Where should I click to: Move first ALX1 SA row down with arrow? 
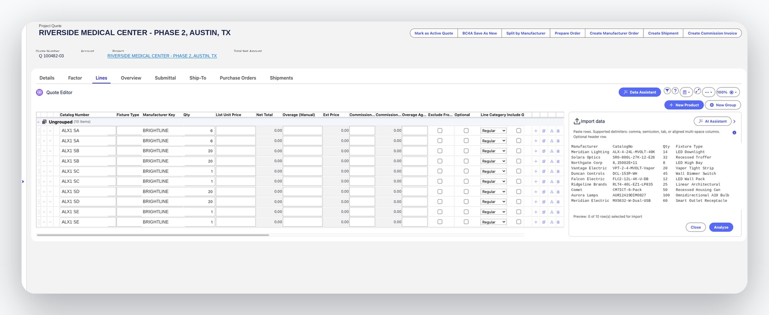point(50,131)
